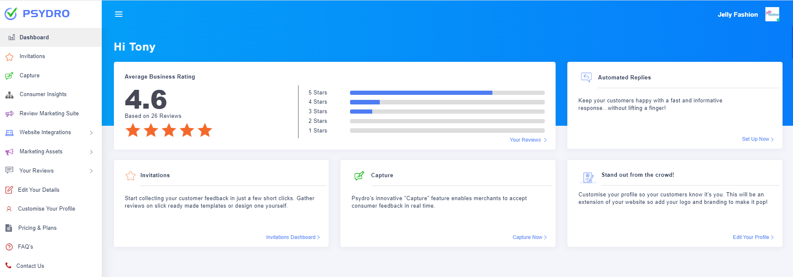Click the Capture card pencil icon
Image resolution: width=793 pixels, height=277 pixels.
(359, 175)
